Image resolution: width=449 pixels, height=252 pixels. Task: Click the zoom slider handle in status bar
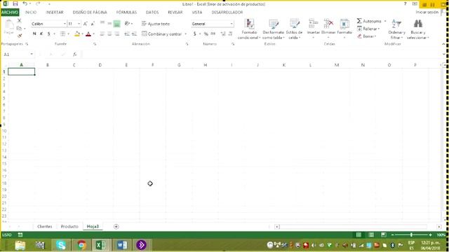tap(411, 235)
